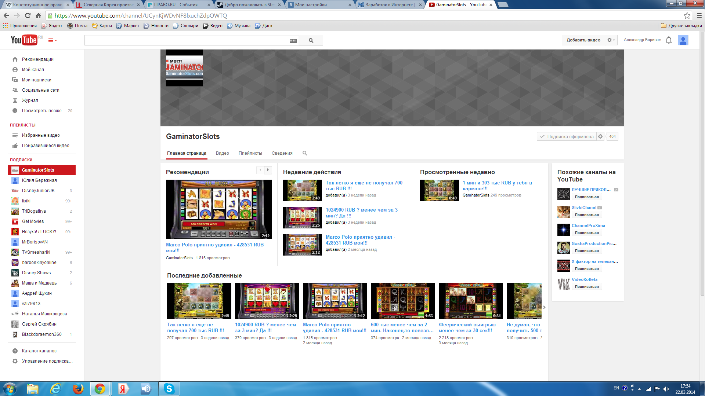Screen dimensions: 705x396
Task: Click the YouTube logo
Action: tap(24, 40)
